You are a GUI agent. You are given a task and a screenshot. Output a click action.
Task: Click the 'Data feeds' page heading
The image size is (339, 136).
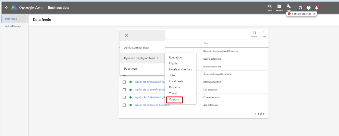coord(42,20)
